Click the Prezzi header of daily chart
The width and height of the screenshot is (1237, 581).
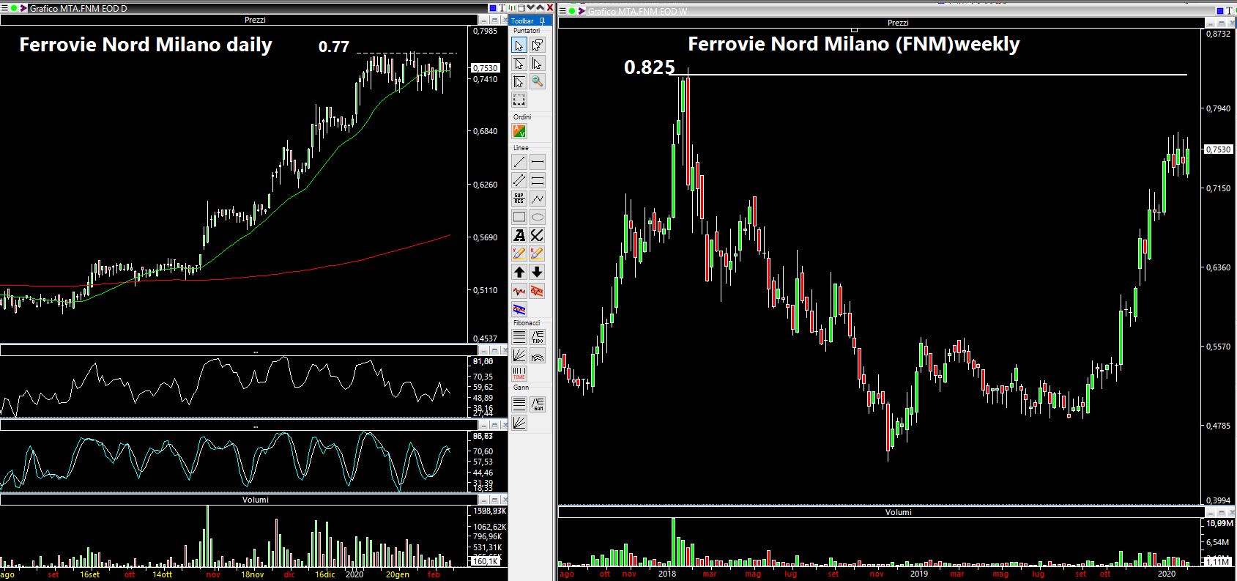tap(255, 21)
